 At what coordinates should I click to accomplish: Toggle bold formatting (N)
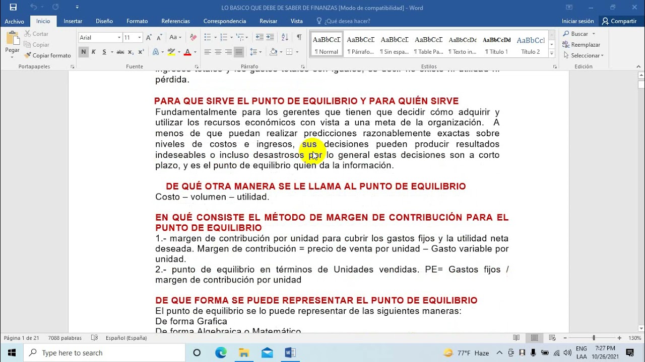point(83,52)
